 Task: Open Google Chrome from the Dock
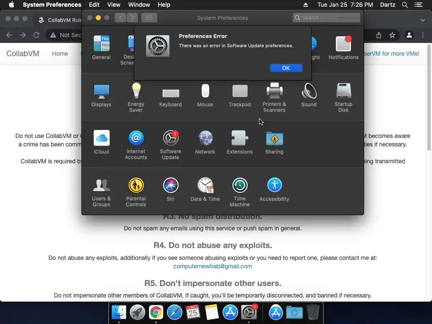point(156,313)
